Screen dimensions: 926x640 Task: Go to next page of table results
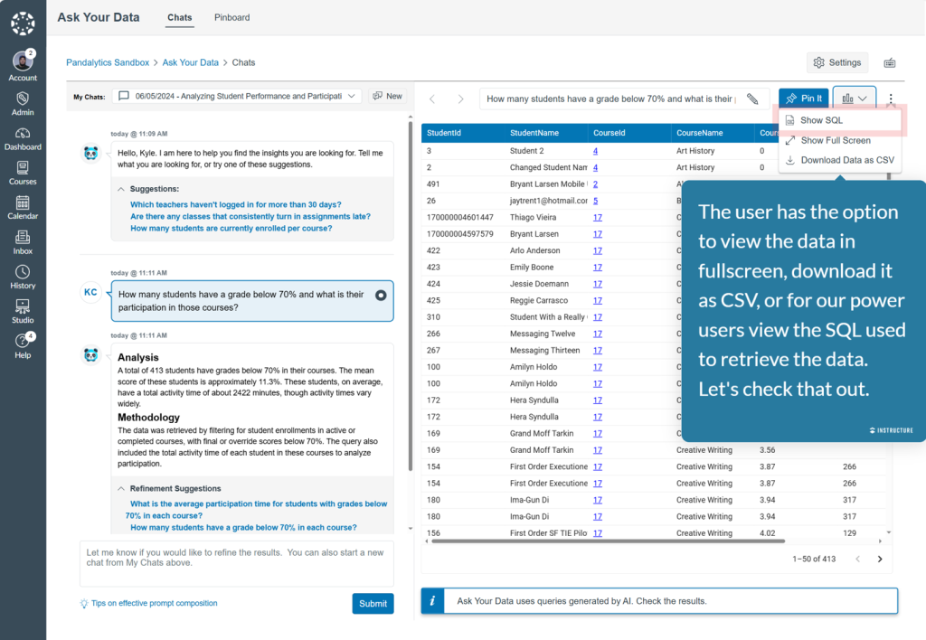tap(880, 560)
